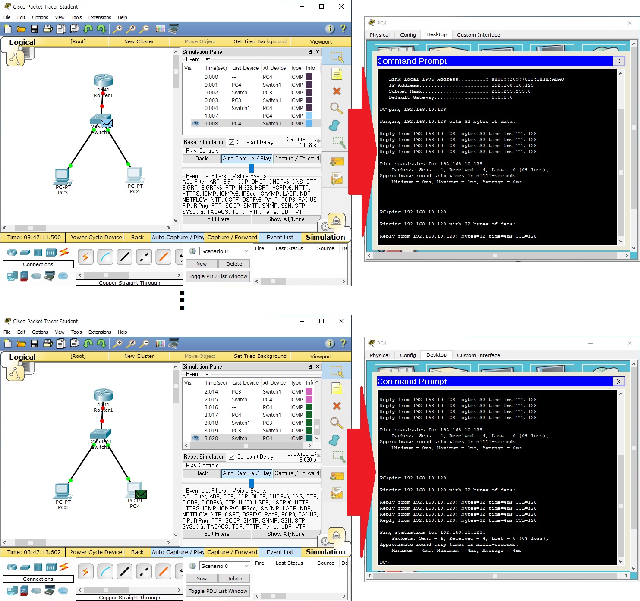The width and height of the screenshot is (640, 601).
Task: Select the Place Note tool in upper window
Action: coord(337,74)
